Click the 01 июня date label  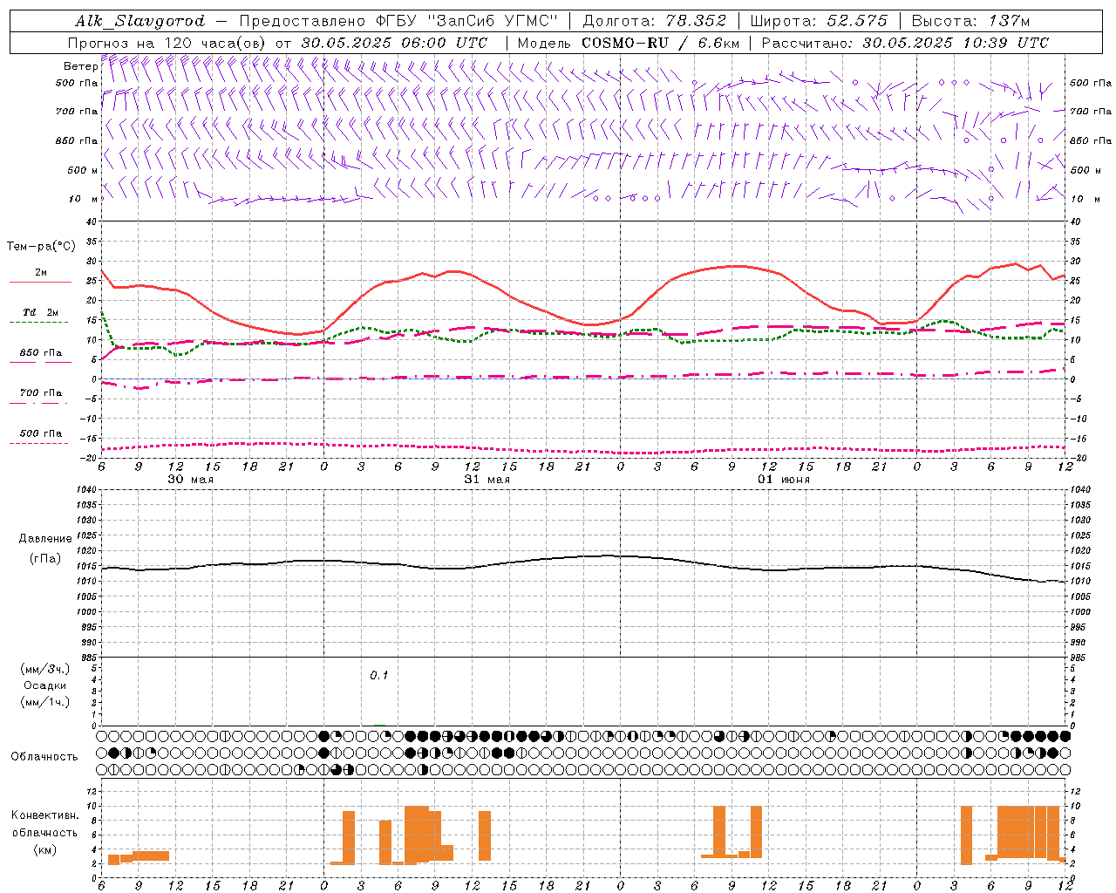tap(784, 480)
